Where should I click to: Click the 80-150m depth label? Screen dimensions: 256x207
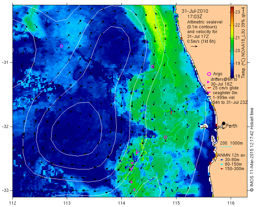point(233,164)
